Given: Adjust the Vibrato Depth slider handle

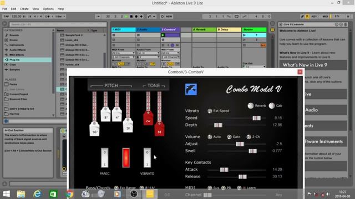Looking at the screenshot, I should point(218,125).
